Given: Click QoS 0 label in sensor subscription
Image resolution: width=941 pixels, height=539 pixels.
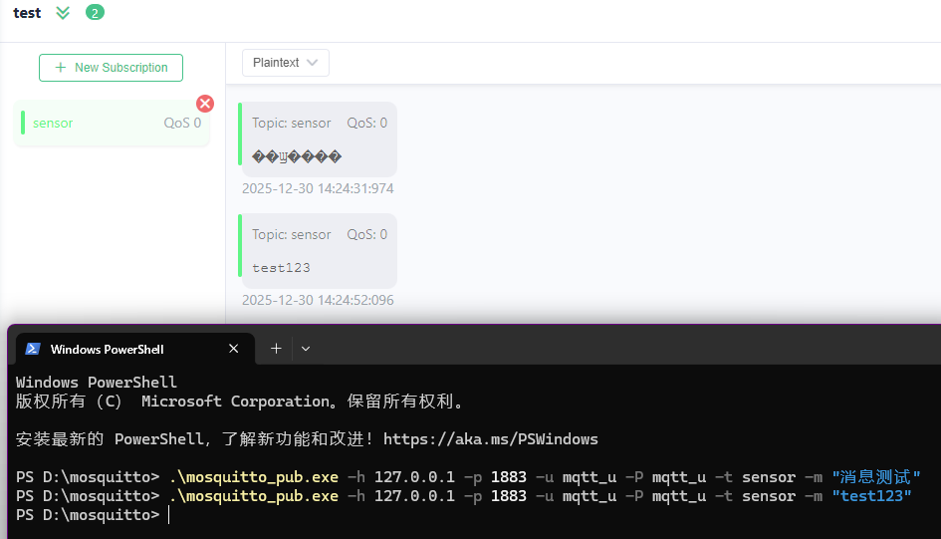Looking at the screenshot, I should [182, 124].
